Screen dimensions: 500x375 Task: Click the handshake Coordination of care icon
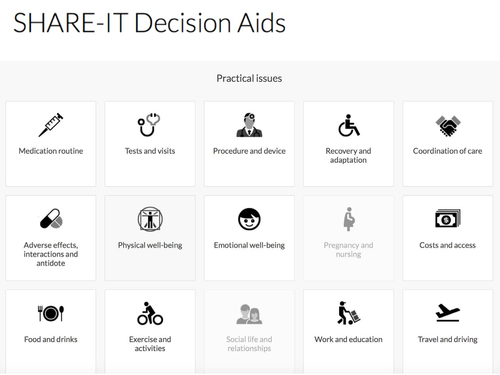pos(448,126)
